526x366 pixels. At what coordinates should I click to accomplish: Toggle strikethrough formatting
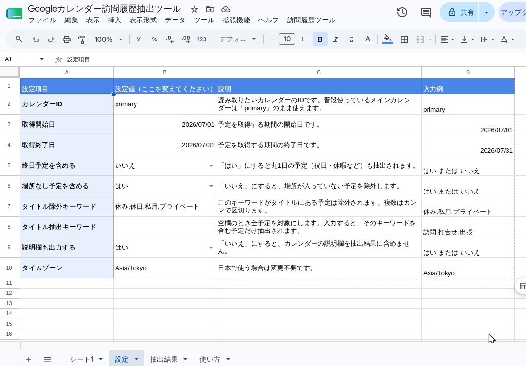click(351, 39)
